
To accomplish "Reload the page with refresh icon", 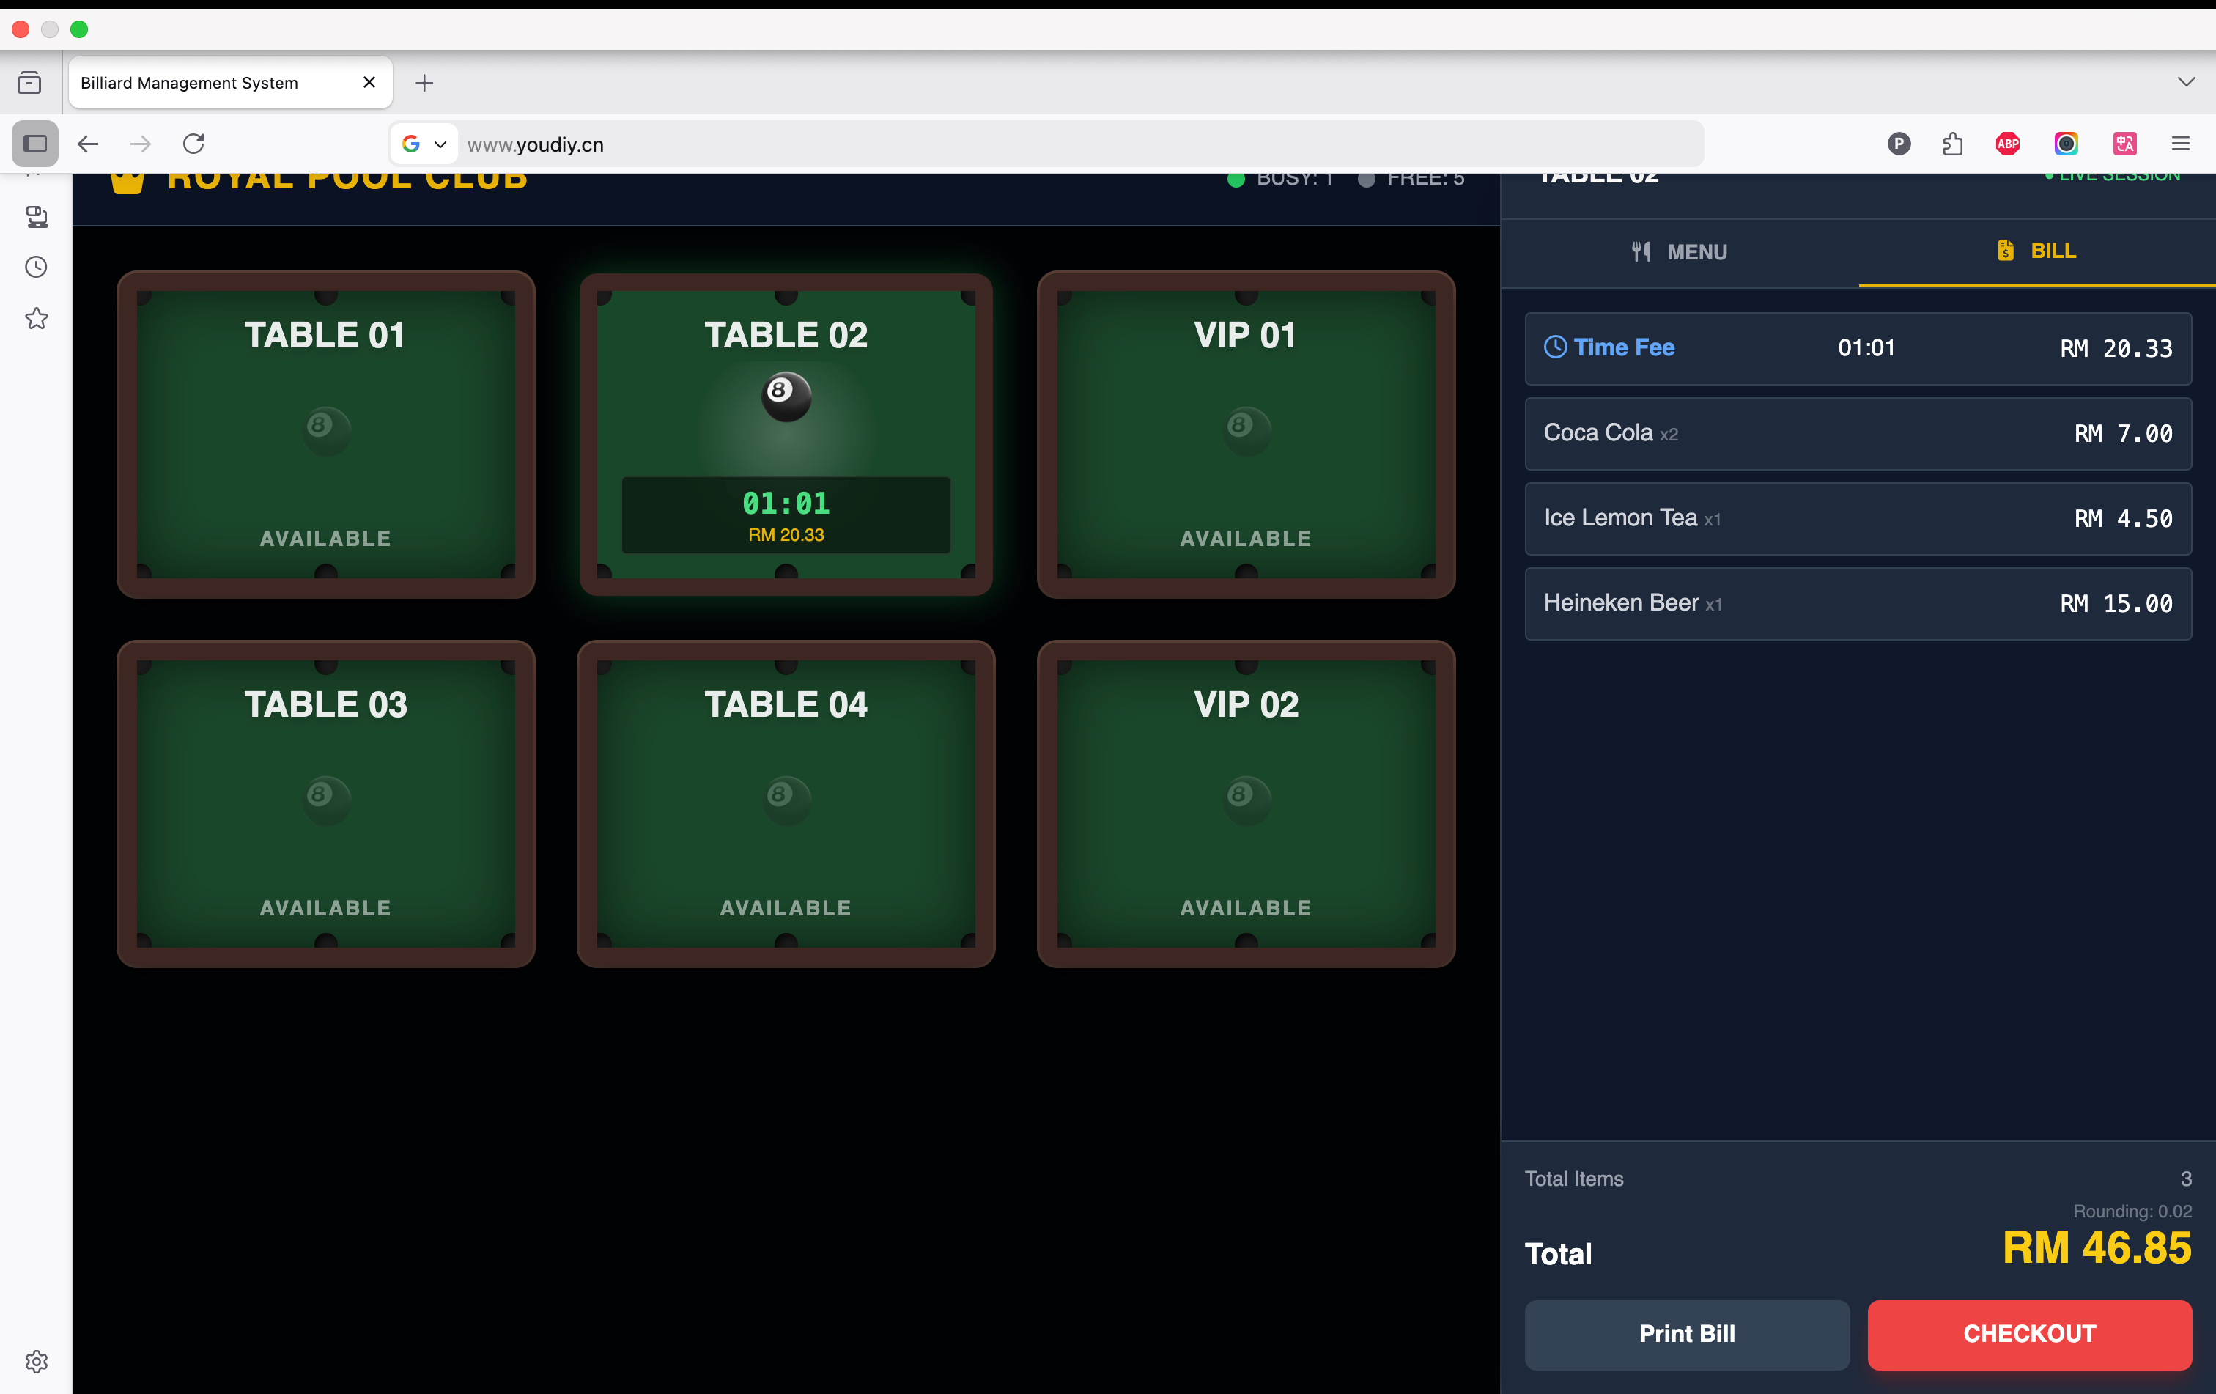I will 193,144.
